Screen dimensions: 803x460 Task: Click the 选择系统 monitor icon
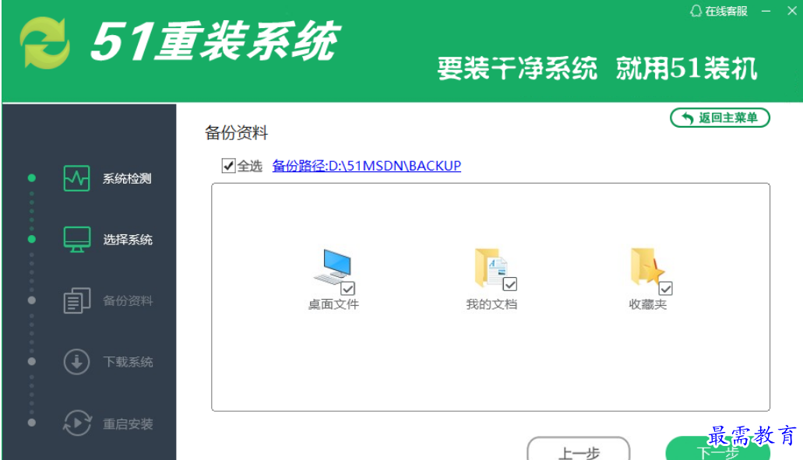coord(77,239)
